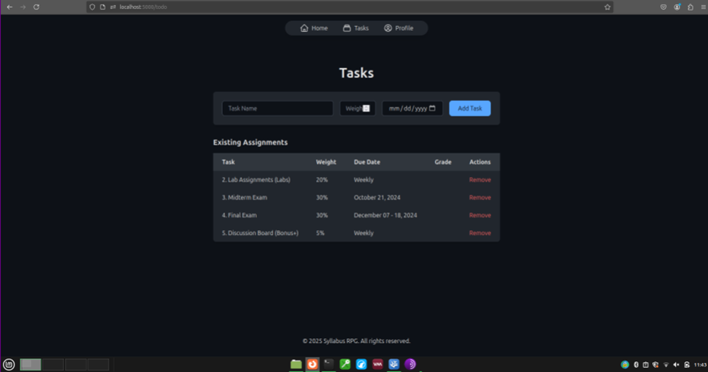Image resolution: width=708 pixels, height=372 pixels.
Task: Open the purple round app in taskbar
Action: pyautogui.click(x=410, y=364)
